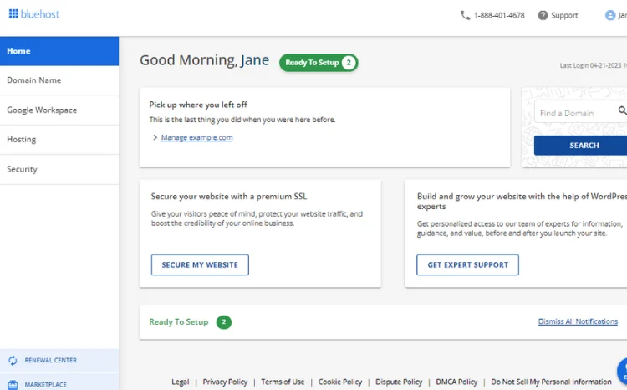The height and width of the screenshot is (390, 627).
Task: Open the Security sidebar item
Action: [x=59, y=169]
